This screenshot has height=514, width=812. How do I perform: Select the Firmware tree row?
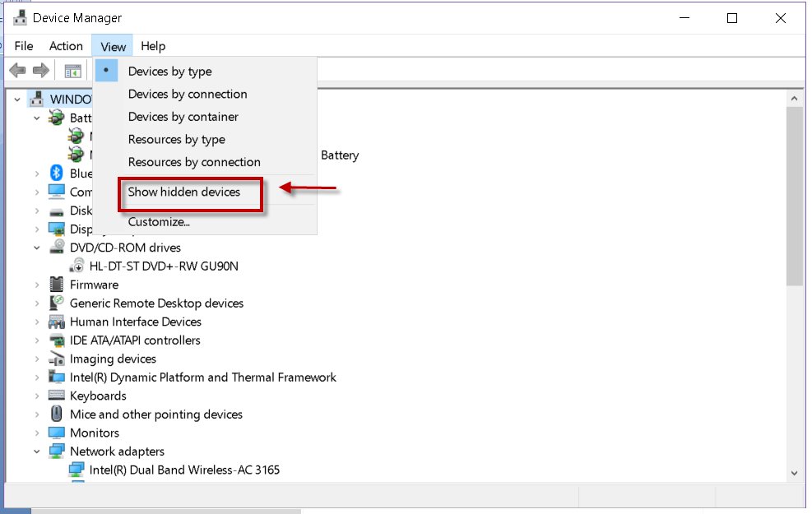pyautogui.click(x=94, y=285)
